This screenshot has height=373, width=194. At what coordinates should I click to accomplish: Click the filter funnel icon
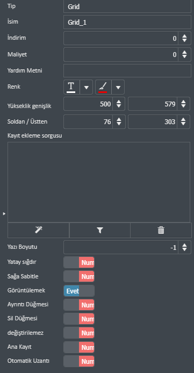point(100,230)
